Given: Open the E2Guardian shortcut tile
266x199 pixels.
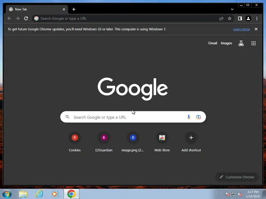Looking at the screenshot, I should [104, 142].
